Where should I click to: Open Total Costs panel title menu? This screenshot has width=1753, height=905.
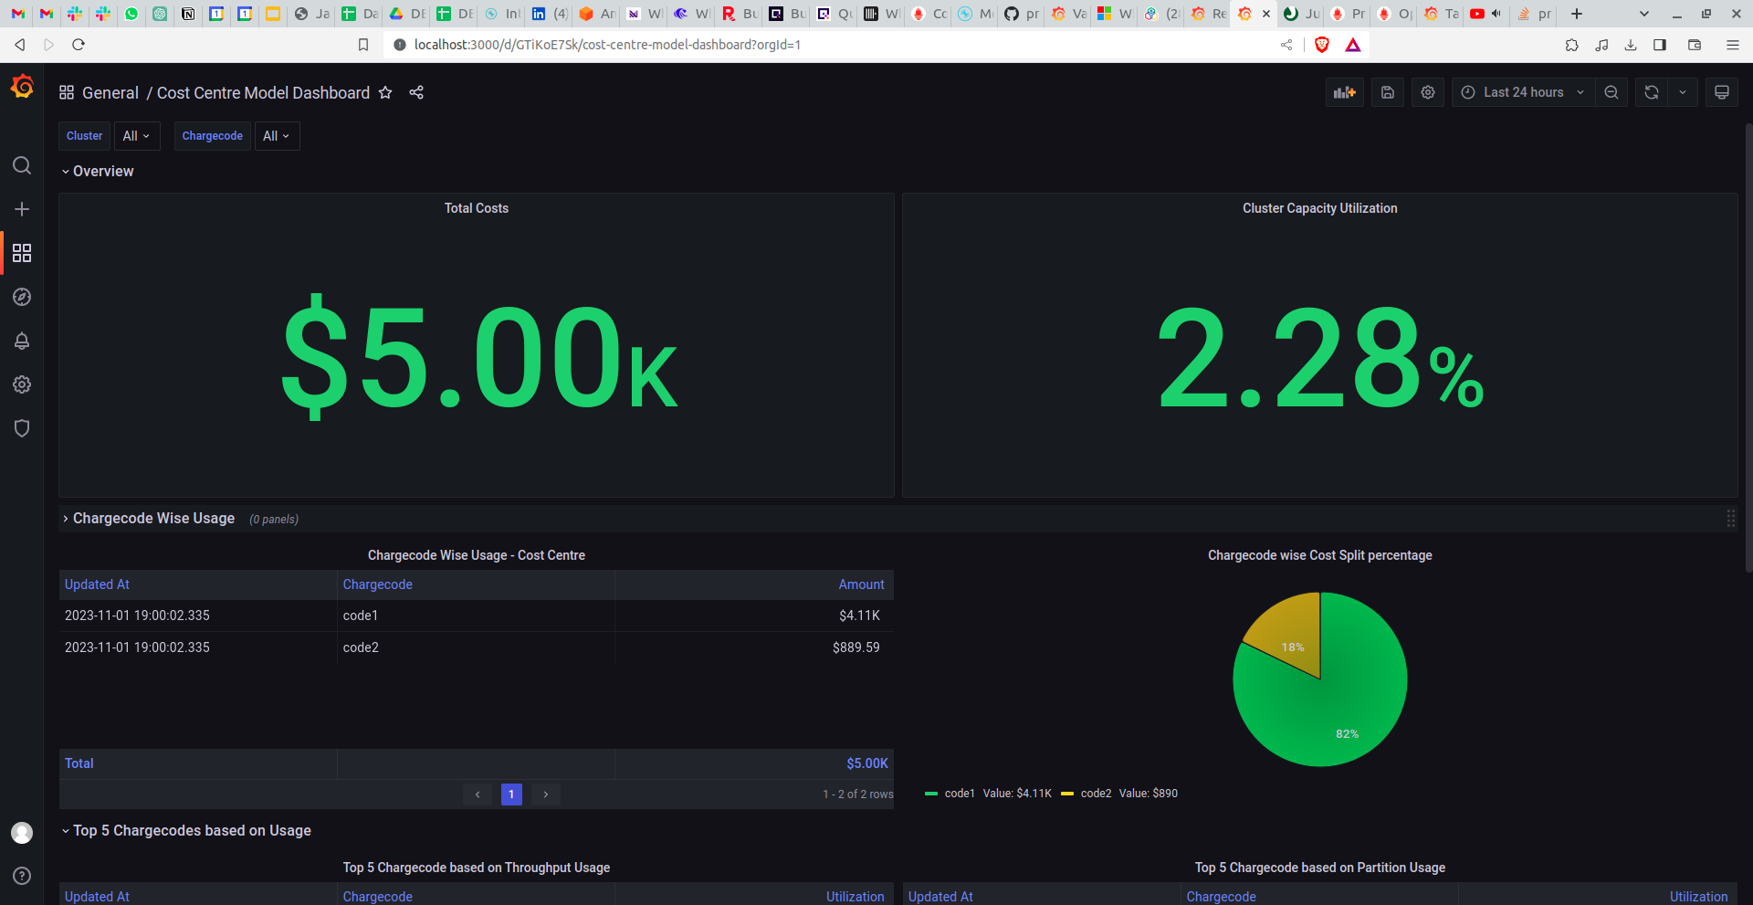[x=477, y=208]
